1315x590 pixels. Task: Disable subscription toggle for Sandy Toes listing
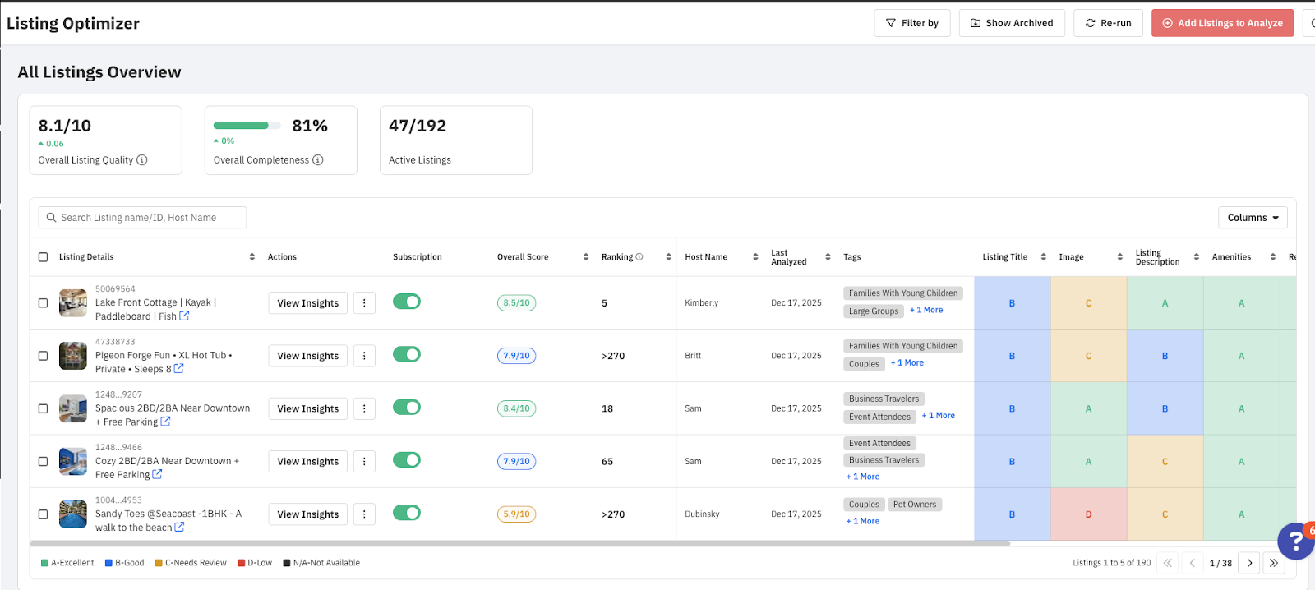407,513
